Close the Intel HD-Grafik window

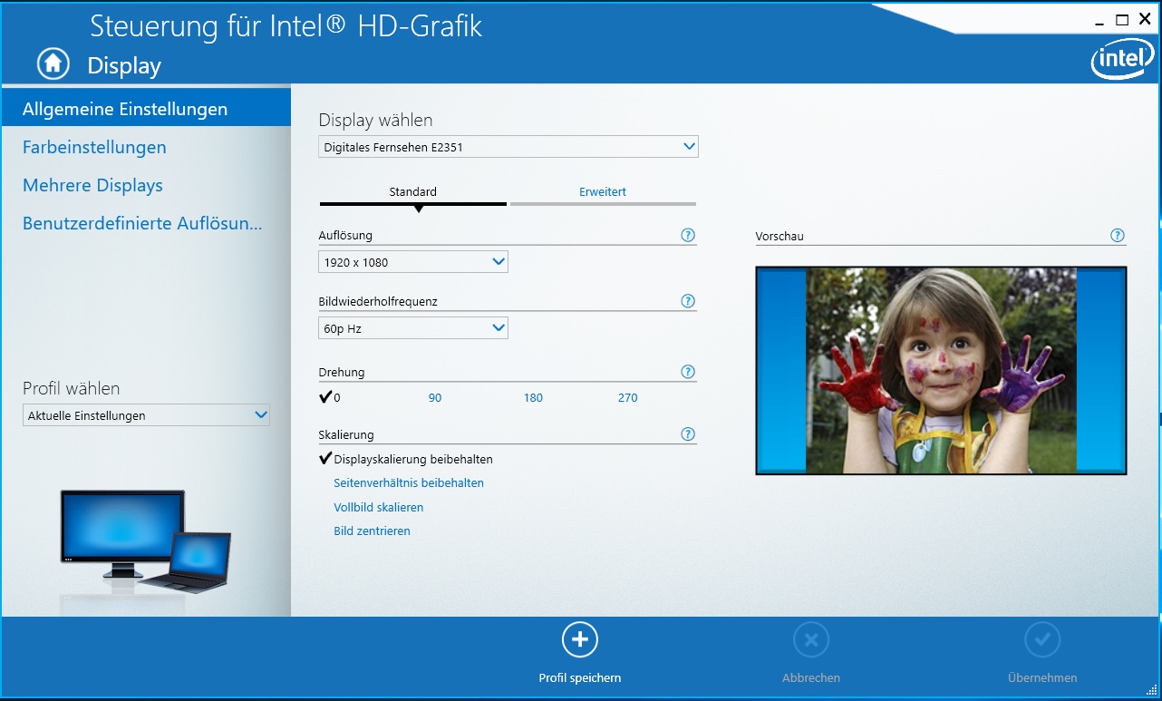(1145, 19)
